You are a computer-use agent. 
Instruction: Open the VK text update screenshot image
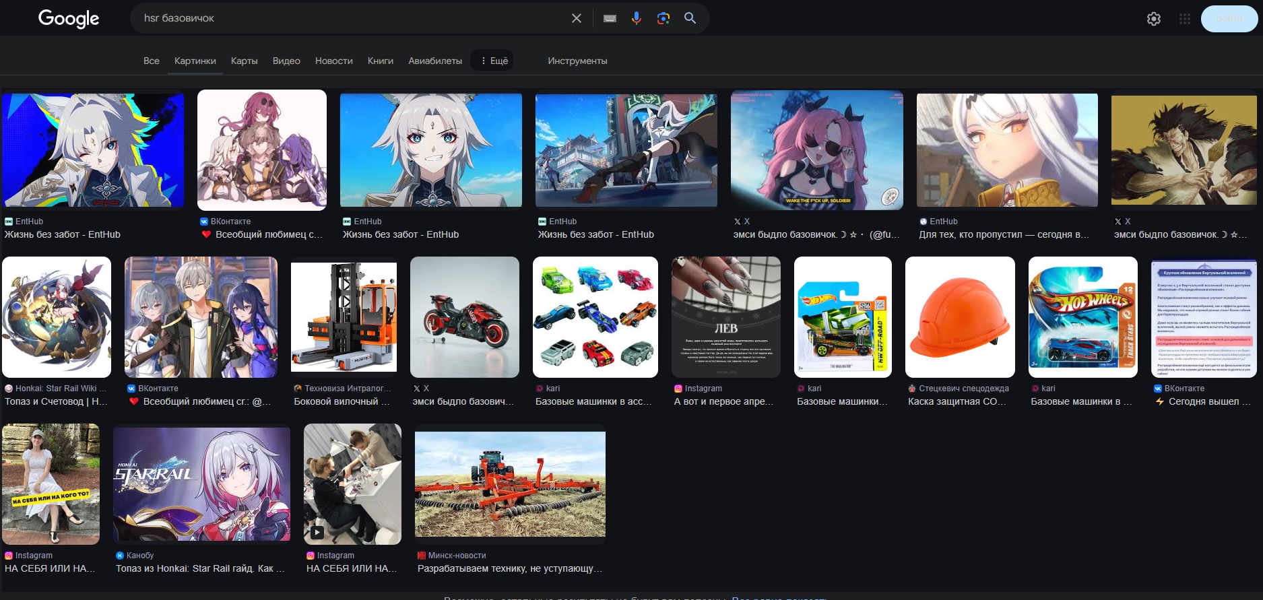pyautogui.click(x=1204, y=317)
